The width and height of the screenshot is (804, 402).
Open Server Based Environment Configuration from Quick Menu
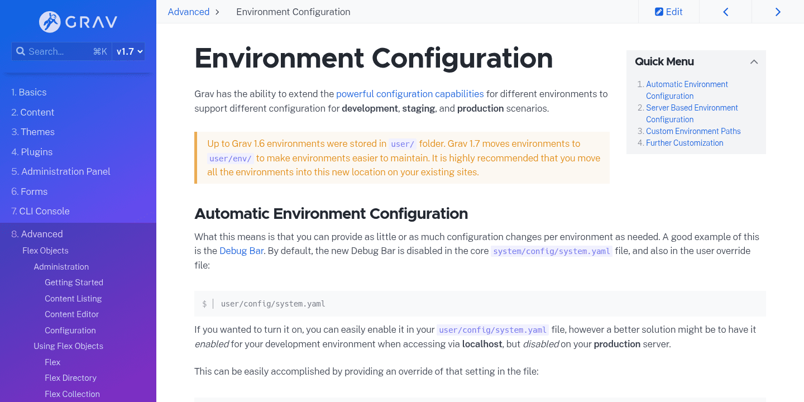(692, 113)
